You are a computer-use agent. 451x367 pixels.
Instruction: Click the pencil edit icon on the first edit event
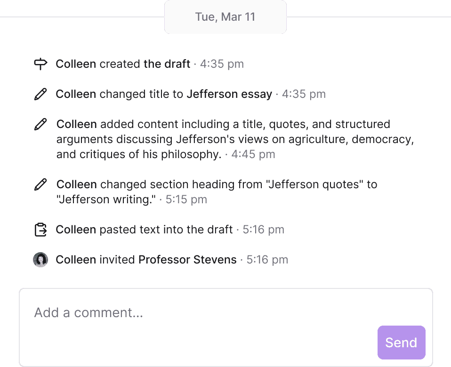[41, 94]
